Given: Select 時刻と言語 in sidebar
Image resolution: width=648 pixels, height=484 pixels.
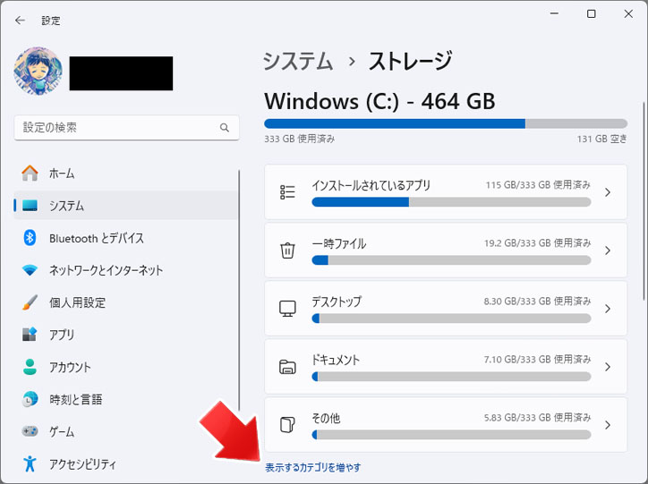Looking at the screenshot, I should click(x=126, y=399).
